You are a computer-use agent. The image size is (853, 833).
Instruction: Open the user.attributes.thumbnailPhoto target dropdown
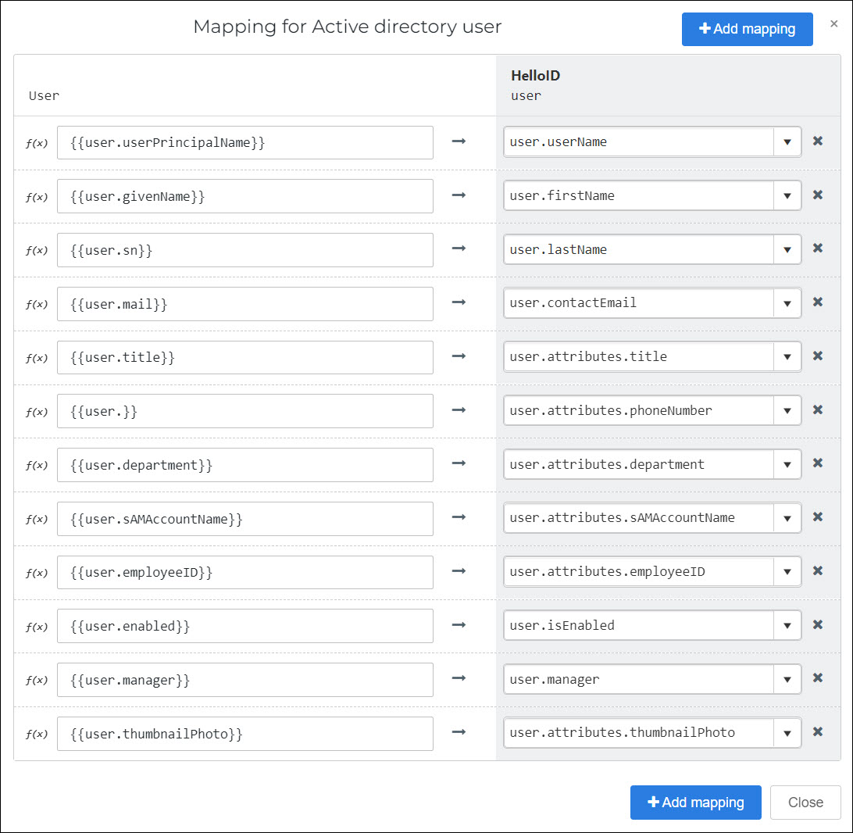coord(787,733)
